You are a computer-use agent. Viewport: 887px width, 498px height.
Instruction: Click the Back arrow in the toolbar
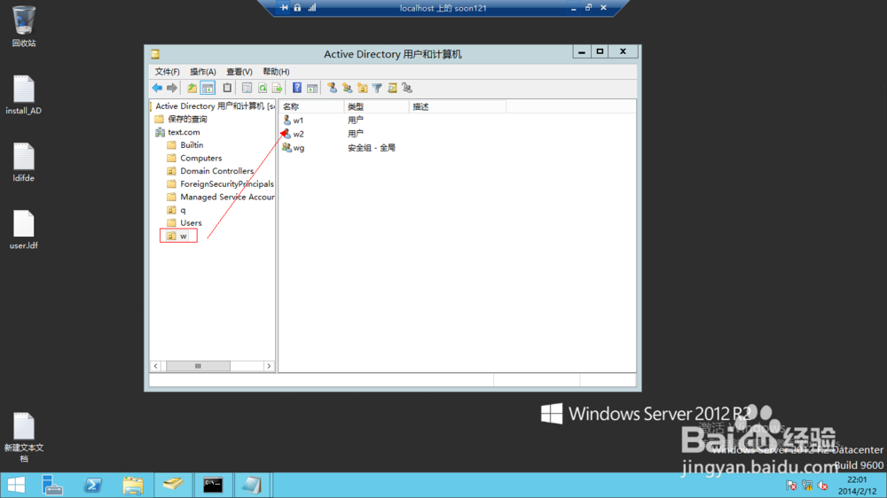point(157,89)
